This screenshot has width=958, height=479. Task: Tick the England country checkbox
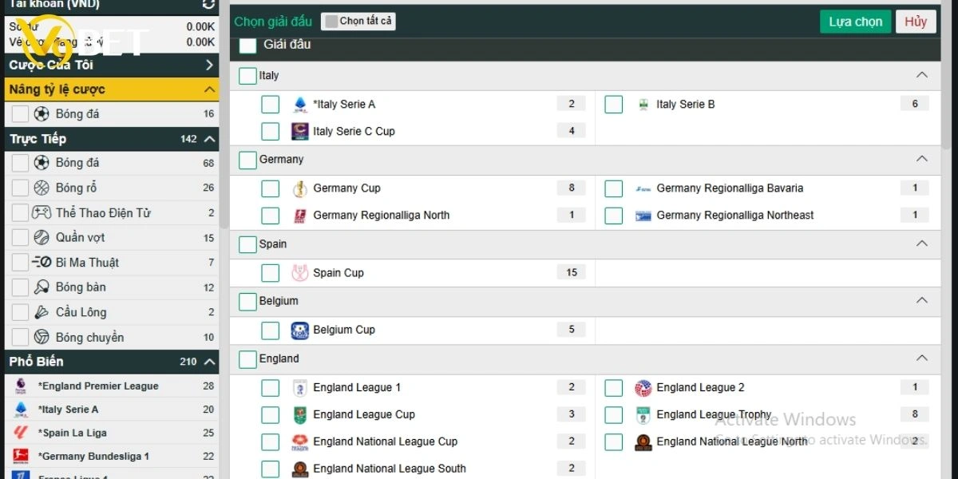pos(247,359)
